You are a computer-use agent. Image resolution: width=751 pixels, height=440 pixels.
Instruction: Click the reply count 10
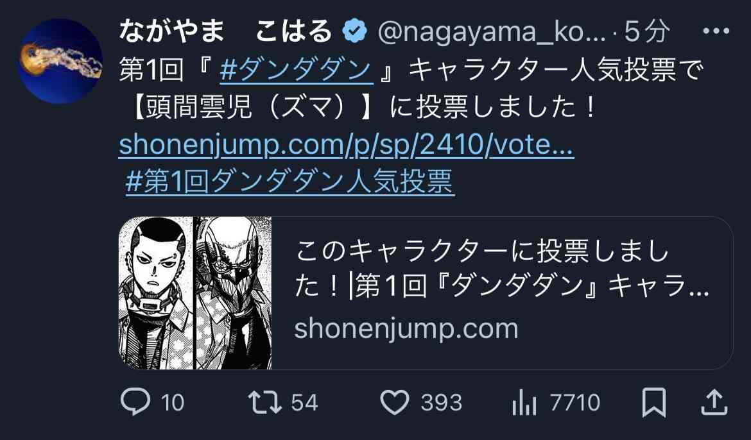(173, 403)
